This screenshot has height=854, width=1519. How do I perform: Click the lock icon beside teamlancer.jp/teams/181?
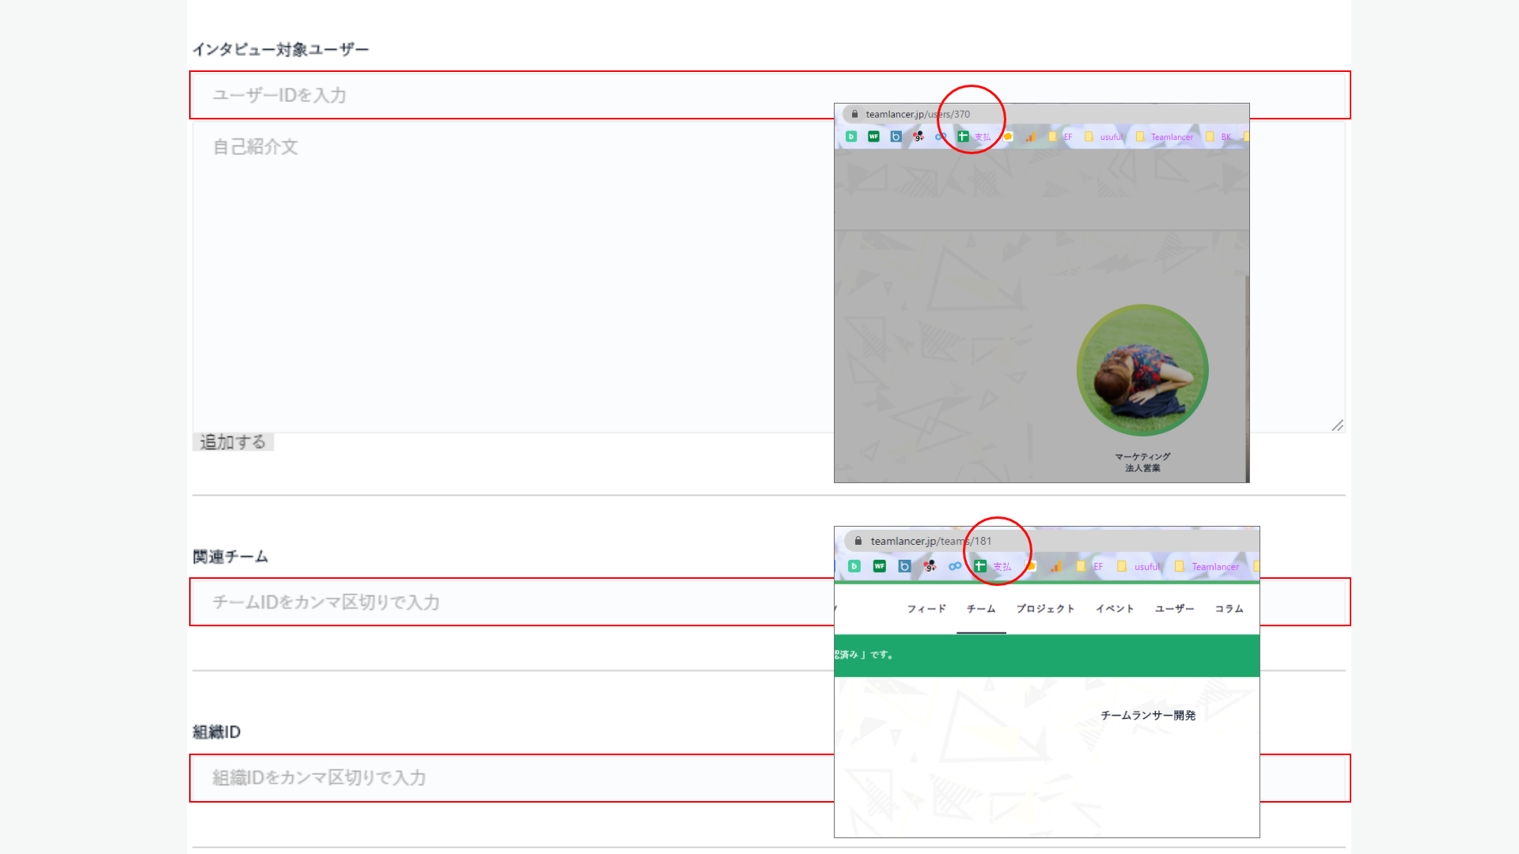pyautogui.click(x=858, y=541)
